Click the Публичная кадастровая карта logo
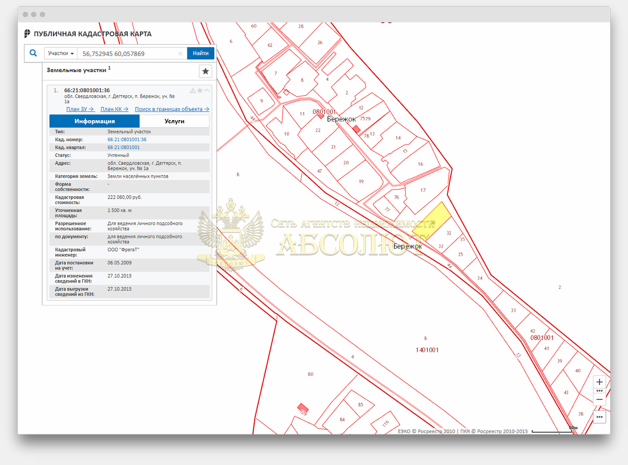This screenshot has width=628, height=465. click(x=88, y=34)
